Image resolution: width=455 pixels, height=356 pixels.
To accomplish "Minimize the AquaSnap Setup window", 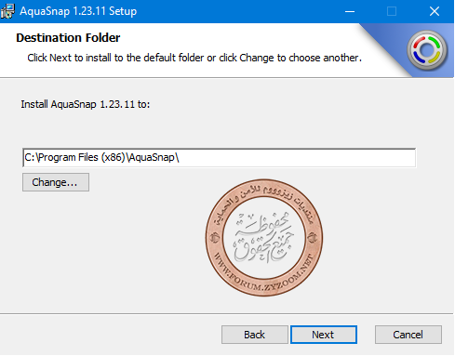I will tap(350, 11).
